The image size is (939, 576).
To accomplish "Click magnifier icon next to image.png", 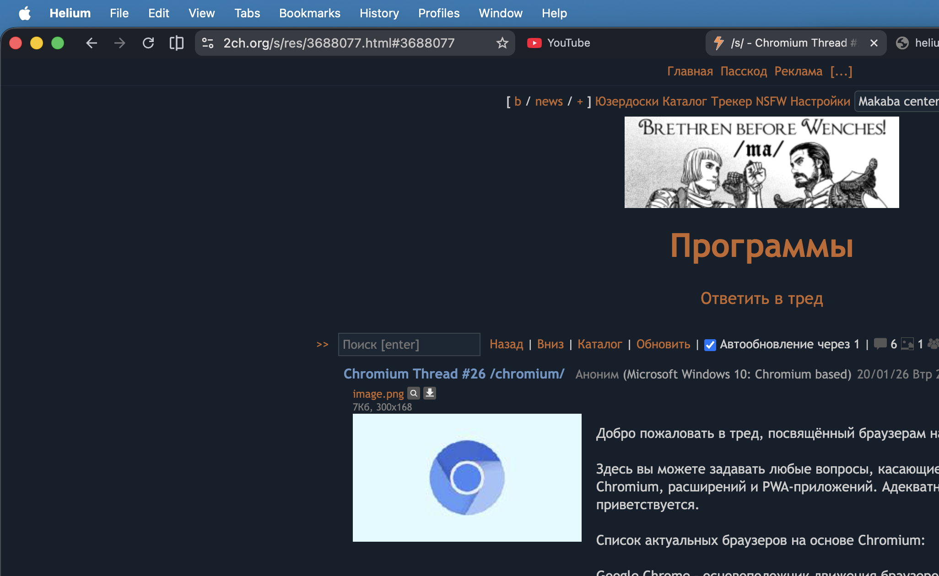I will point(414,393).
